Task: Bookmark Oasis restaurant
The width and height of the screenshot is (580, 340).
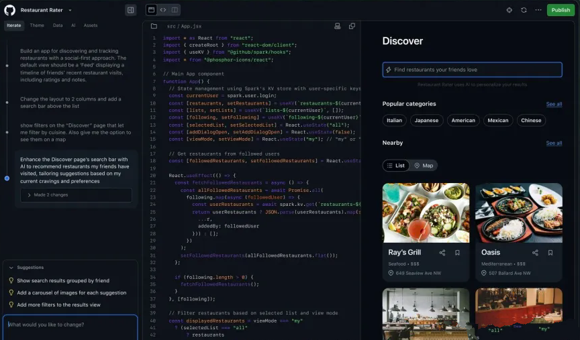Action: coord(550,253)
